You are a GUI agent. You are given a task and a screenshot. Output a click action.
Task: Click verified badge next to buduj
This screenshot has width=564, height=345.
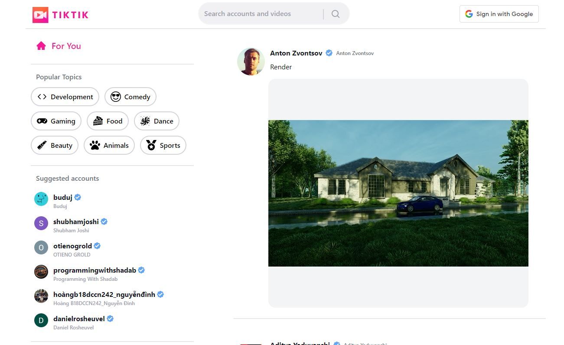click(78, 197)
